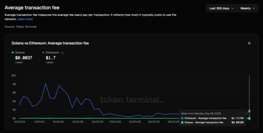Click the Average transaction fee heading

32,8
